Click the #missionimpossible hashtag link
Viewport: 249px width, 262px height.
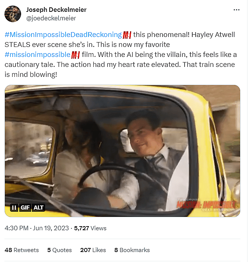(37, 55)
